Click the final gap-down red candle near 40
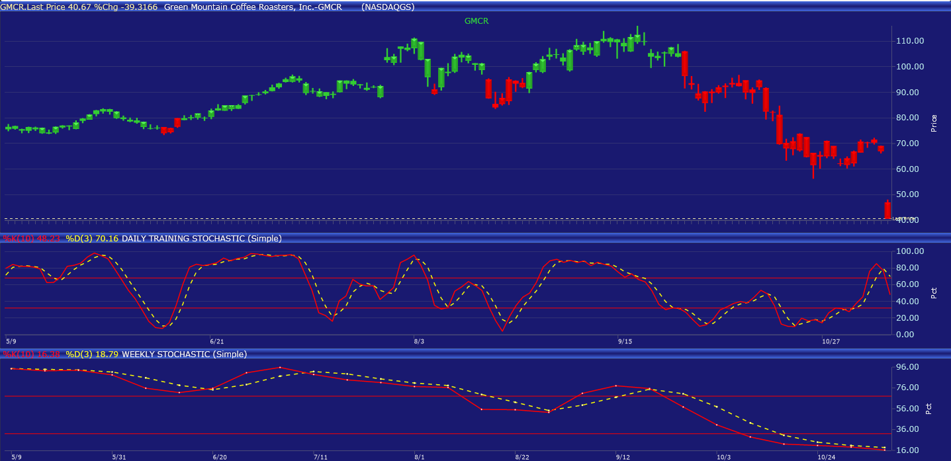Screen dimensions: 951x461 click(887, 209)
